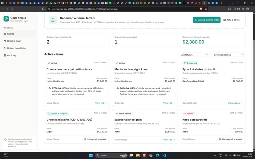
Task: Open Upload denial letter in sidebar
Action: coord(19,48)
